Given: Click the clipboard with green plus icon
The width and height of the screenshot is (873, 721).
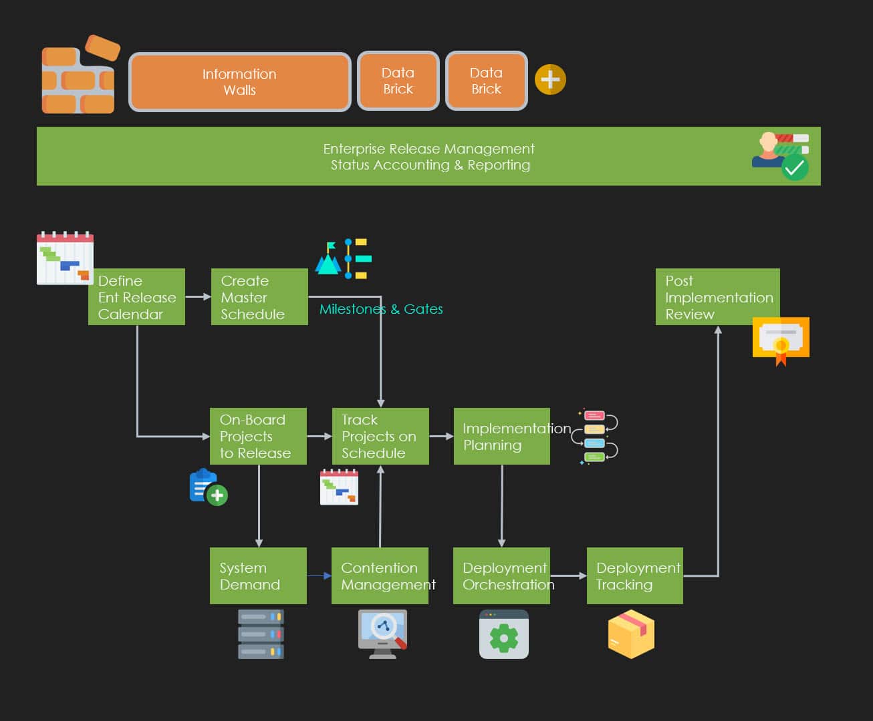Looking at the screenshot, I should pos(209,487).
